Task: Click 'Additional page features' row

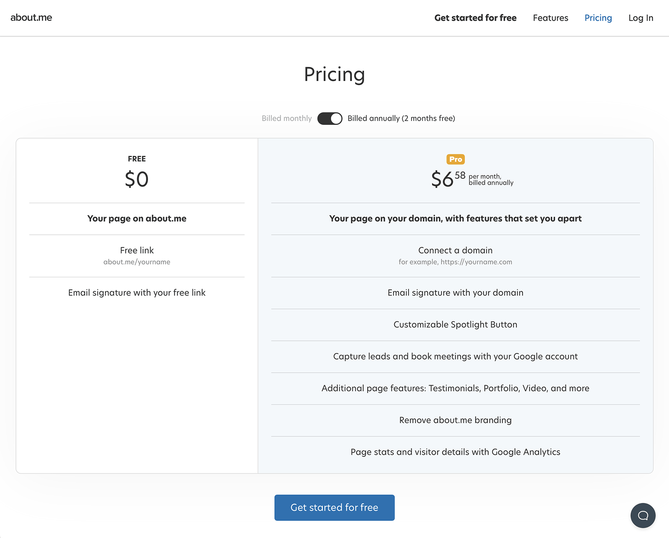Action: point(455,388)
